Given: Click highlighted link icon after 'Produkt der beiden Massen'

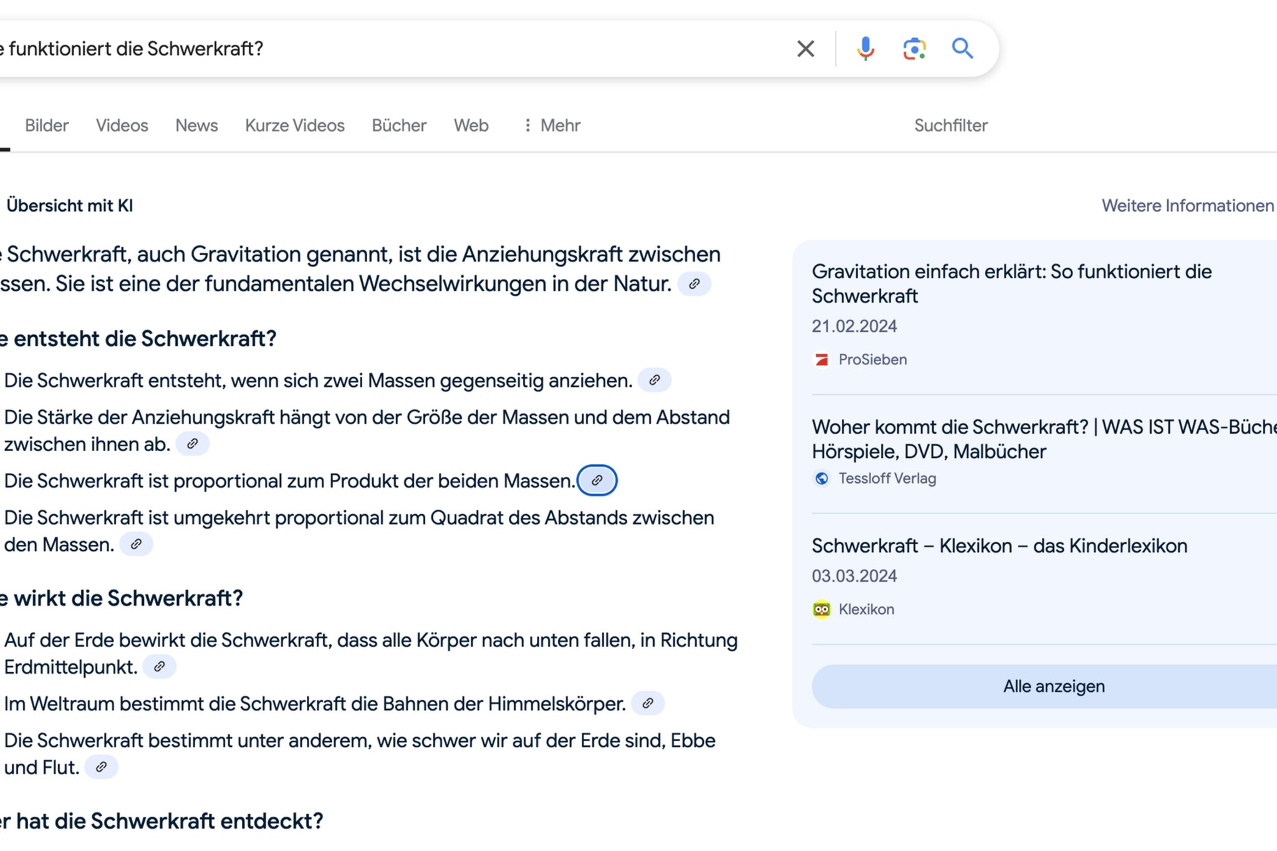Looking at the screenshot, I should (597, 480).
